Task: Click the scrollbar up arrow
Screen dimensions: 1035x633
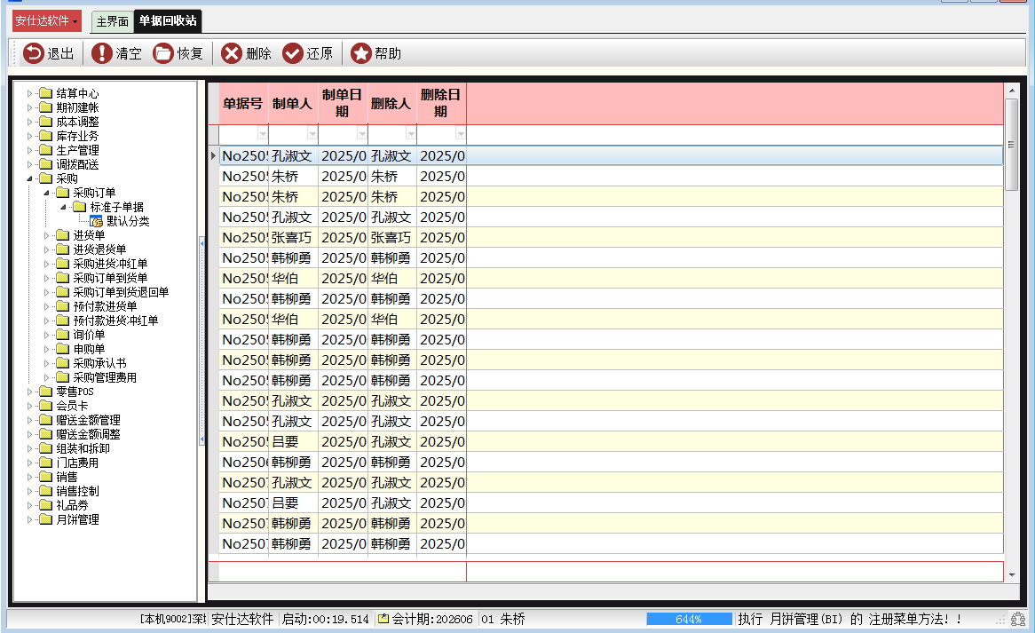Action: [1011, 91]
